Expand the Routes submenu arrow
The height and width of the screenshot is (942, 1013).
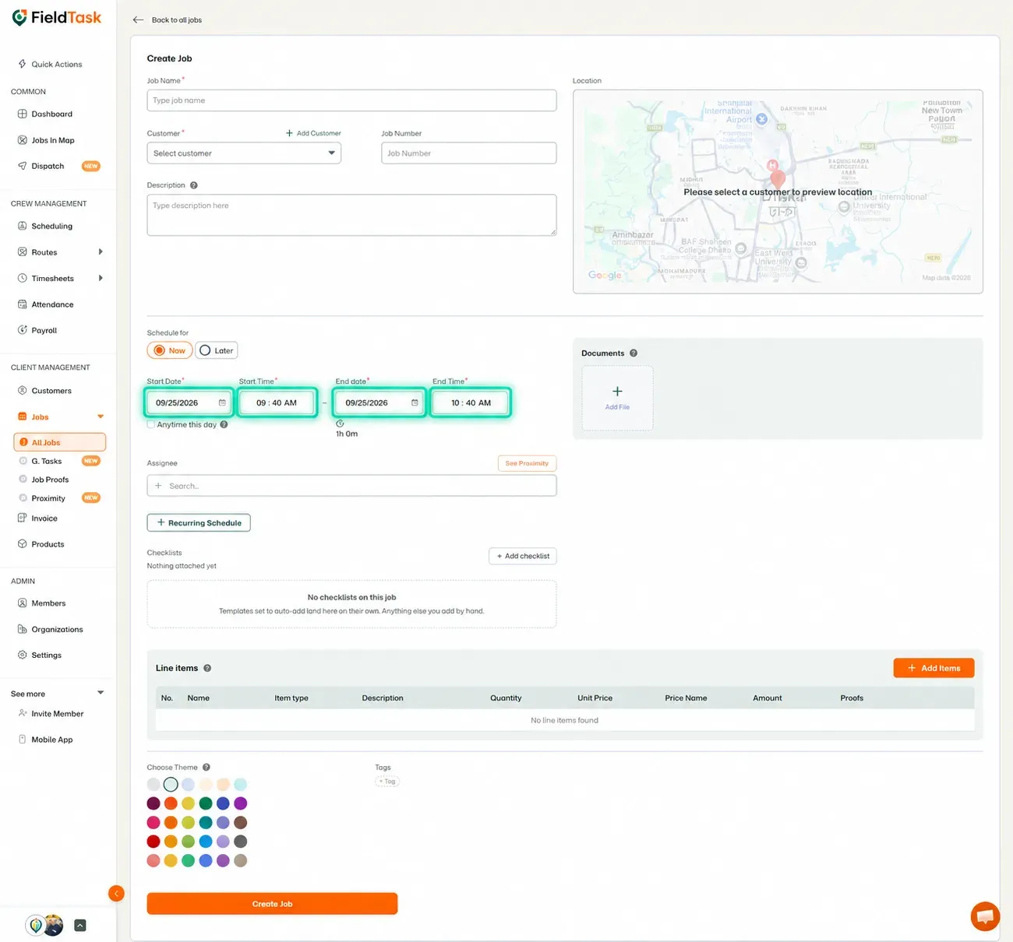tap(101, 252)
